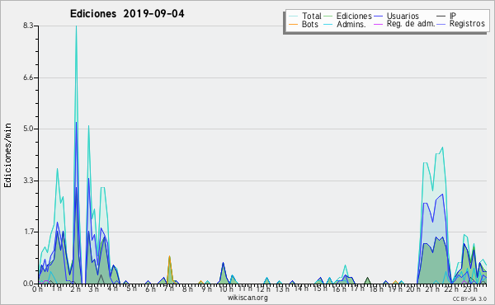Click the Total peak near 22 h

pyautogui.click(x=442, y=148)
